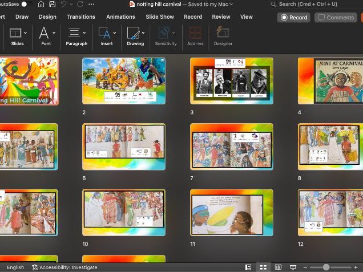Select slide 11 thumbnail
This screenshot has width=363, height=272.
click(x=232, y=213)
